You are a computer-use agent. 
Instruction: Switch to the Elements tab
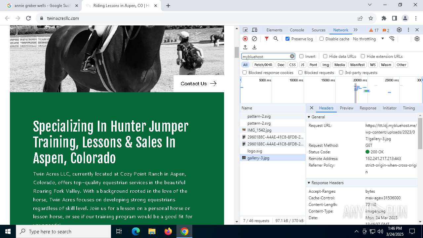[274, 30]
